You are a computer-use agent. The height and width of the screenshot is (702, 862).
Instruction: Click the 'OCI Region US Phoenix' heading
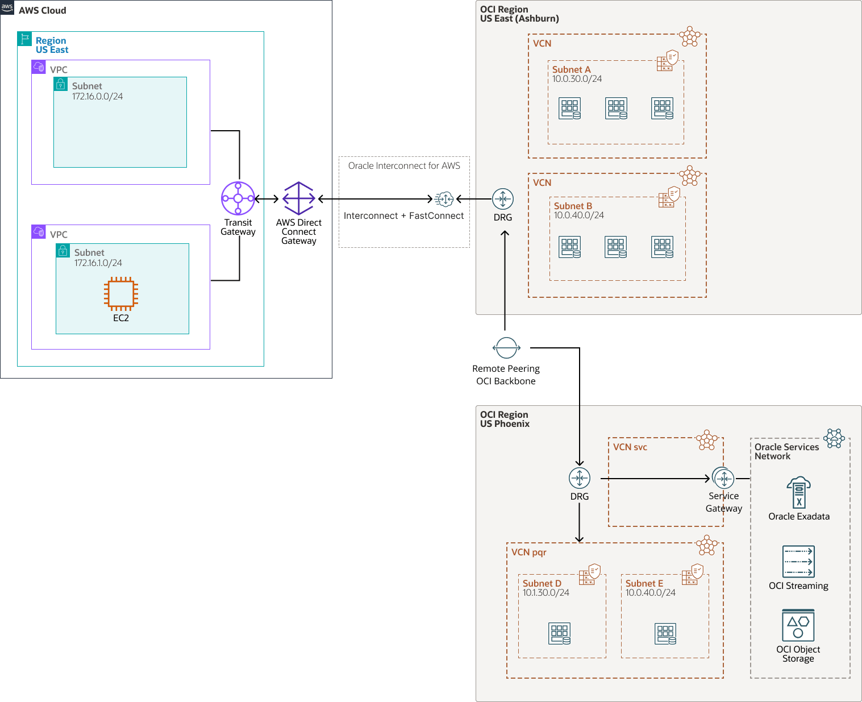pyautogui.click(x=505, y=419)
